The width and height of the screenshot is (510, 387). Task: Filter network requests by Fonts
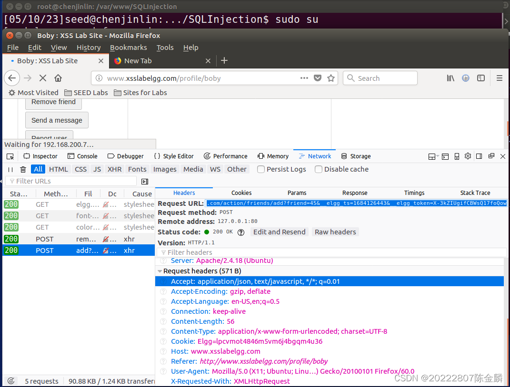pyautogui.click(x=137, y=169)
